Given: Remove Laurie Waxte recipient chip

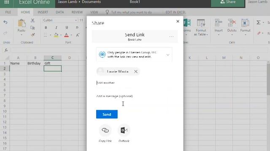Looking at the screenshot, I should click(136, 72).
